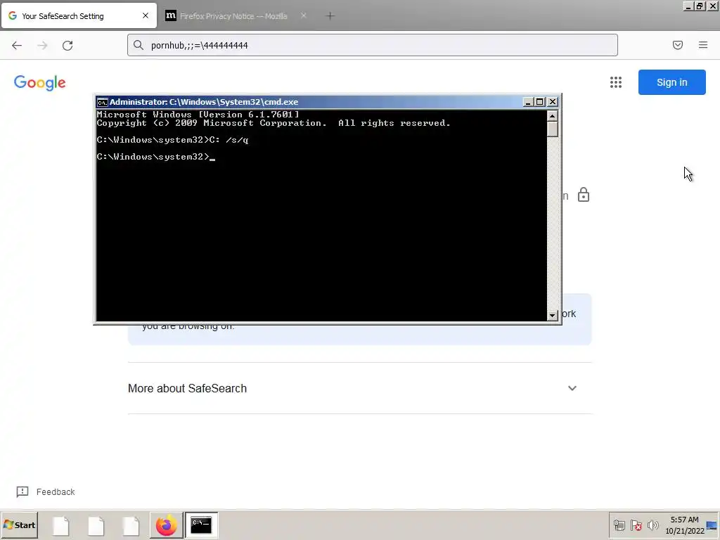The height and width of the screenshot is (540, 720).
Task: Select the cmd taskbar button
Action: pos(201,525)
